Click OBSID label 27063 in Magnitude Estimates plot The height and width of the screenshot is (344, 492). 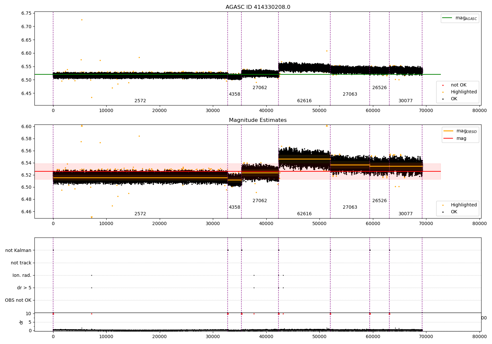pyautogui.click(x=350, y=207)
